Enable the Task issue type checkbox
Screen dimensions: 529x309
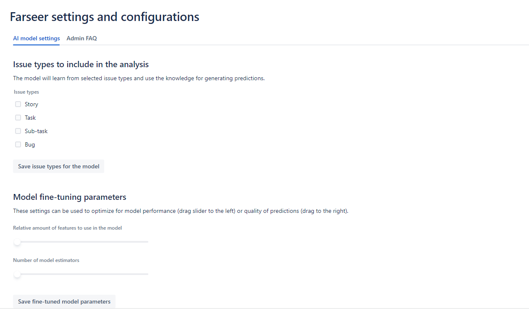pyautogui.click(x=18, y=118)
